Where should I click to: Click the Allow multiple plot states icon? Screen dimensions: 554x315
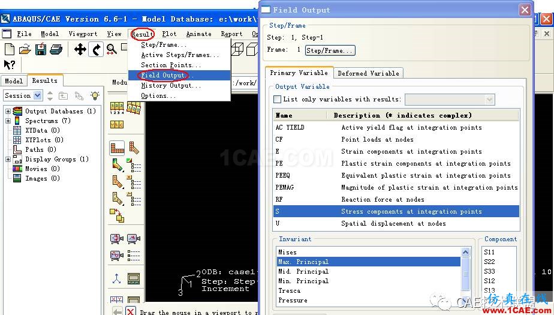(117, 215)
